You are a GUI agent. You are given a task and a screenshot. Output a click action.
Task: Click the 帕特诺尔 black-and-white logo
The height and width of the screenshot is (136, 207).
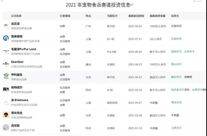[6, 89]
